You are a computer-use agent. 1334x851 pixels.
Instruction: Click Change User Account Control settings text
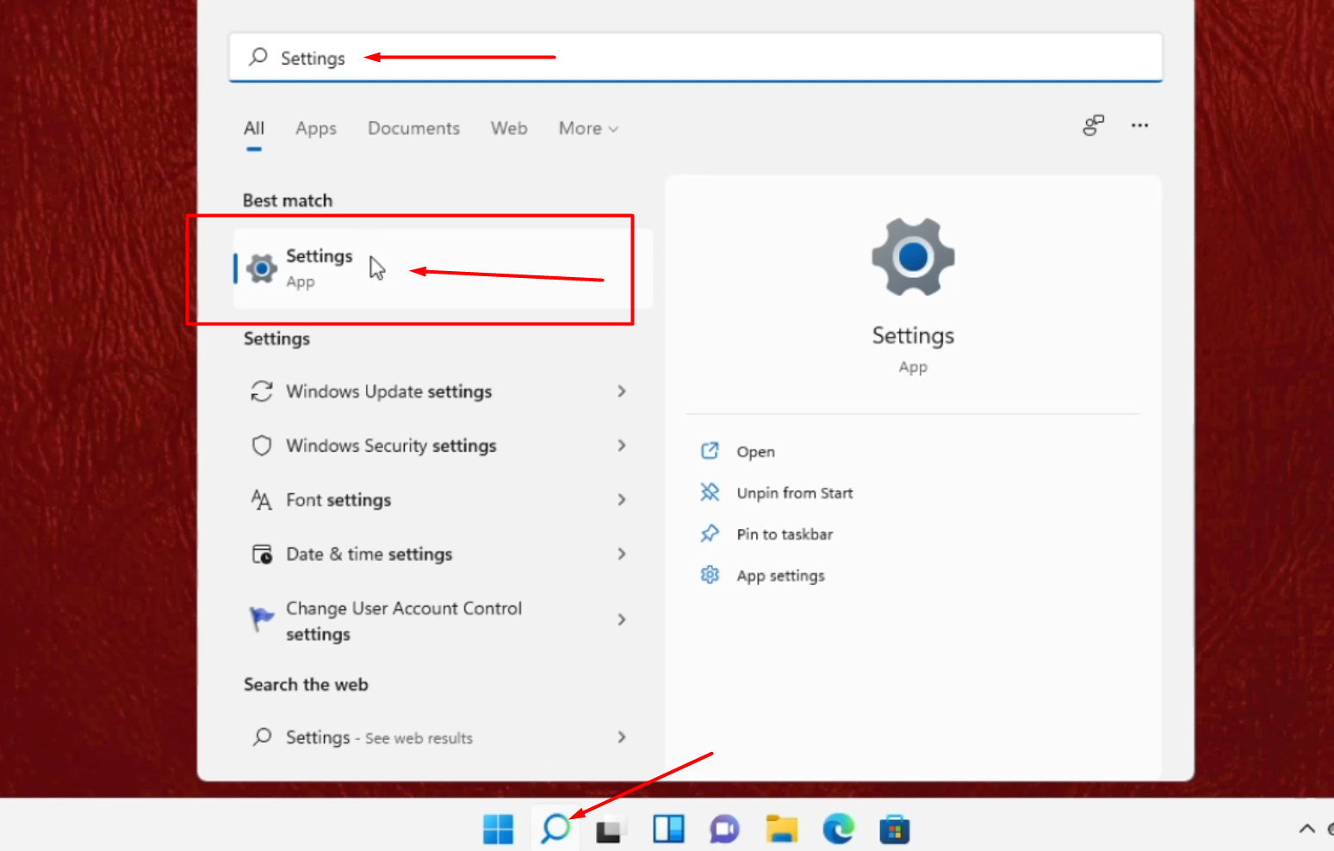(x=404, y=621)
